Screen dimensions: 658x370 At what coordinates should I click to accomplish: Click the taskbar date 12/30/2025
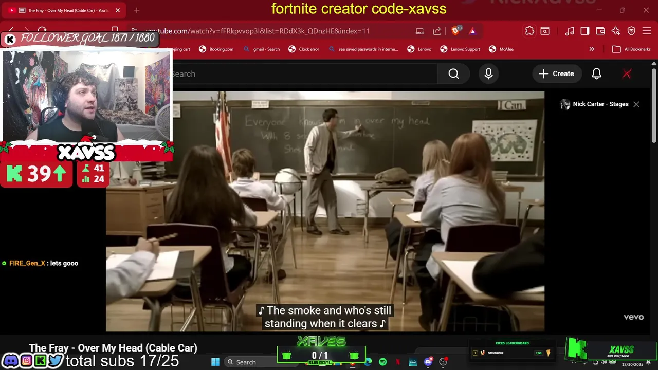point(632,364)
